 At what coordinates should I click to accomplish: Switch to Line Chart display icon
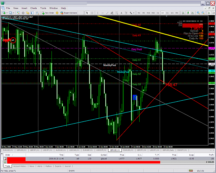[193, 13]
